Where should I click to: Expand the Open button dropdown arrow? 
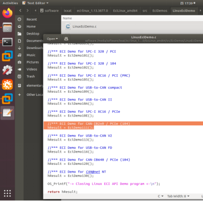[57, 39]
